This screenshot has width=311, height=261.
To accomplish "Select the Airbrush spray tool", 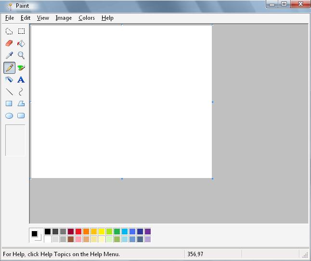I will click(9, 80).
